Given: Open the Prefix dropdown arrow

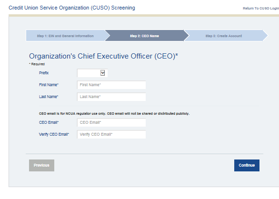Looking at the screenshot, I should click(102, 73).
